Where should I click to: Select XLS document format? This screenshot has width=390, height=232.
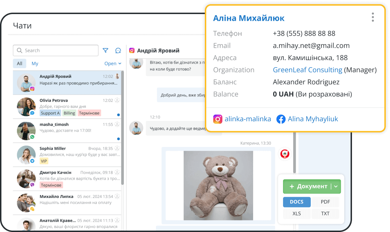[297, 214]
